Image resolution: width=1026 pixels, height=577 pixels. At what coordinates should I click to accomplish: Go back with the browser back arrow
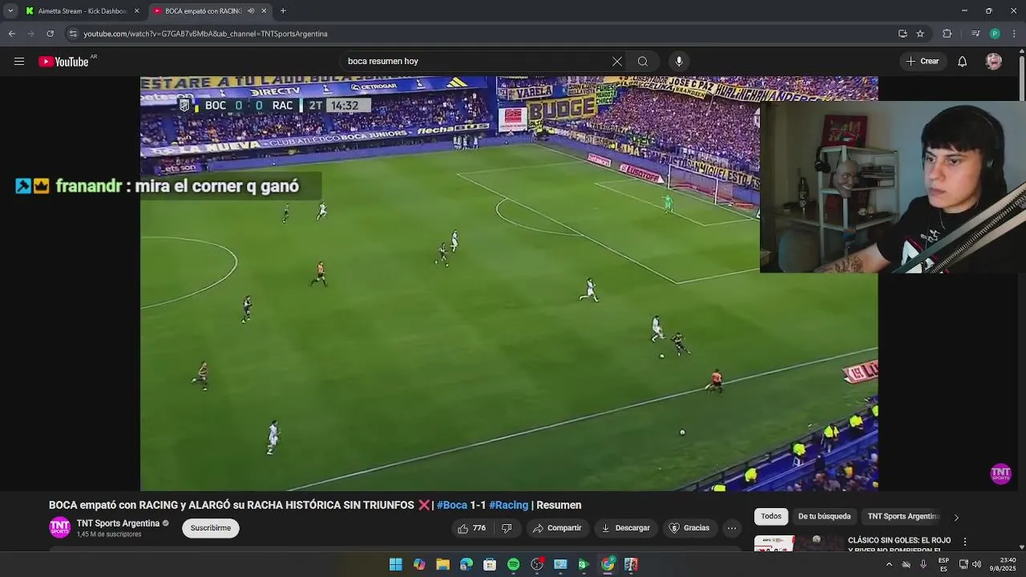click(x=11, y=34)
